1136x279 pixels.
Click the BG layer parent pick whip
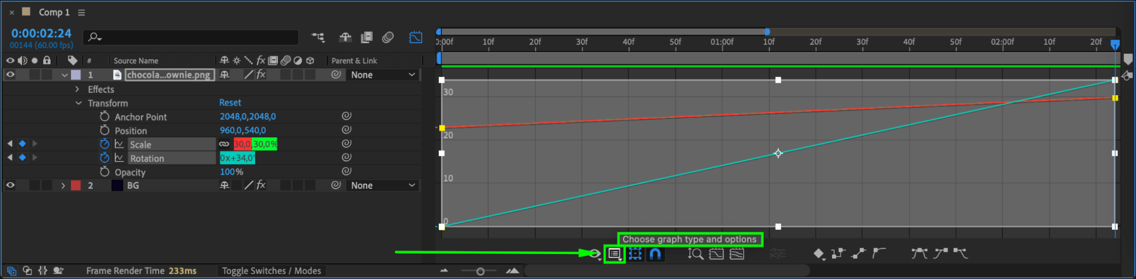336,185
